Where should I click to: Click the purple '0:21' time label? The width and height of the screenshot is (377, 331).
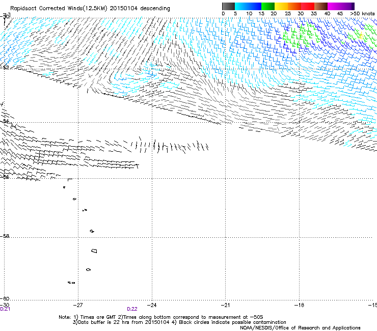pyautogui.click(x=5, y=309)
